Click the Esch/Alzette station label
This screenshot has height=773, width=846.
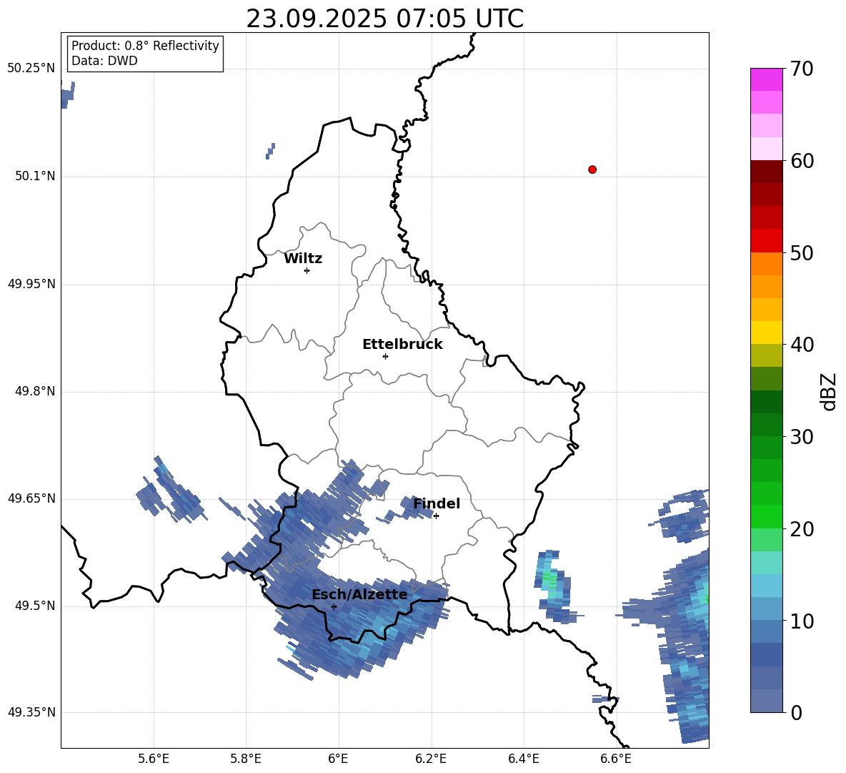(x=360, y=594)
